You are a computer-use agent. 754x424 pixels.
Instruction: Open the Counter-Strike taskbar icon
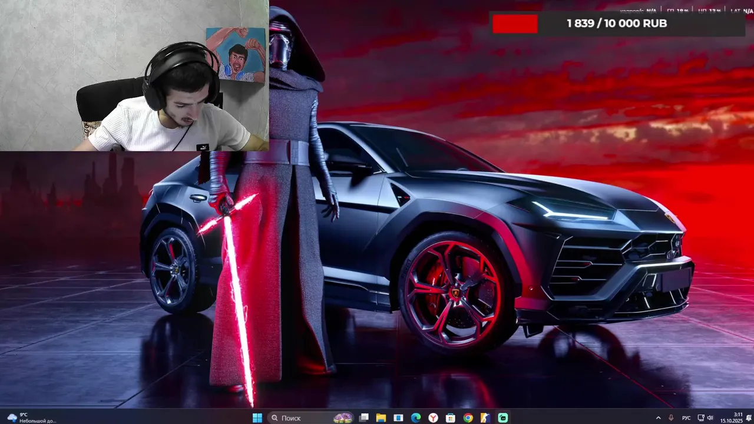(485, 418)
